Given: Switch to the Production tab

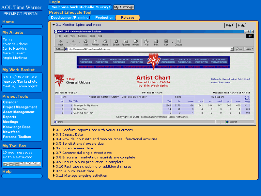Looking at the screenshot, I should click(x=104, y=18).
